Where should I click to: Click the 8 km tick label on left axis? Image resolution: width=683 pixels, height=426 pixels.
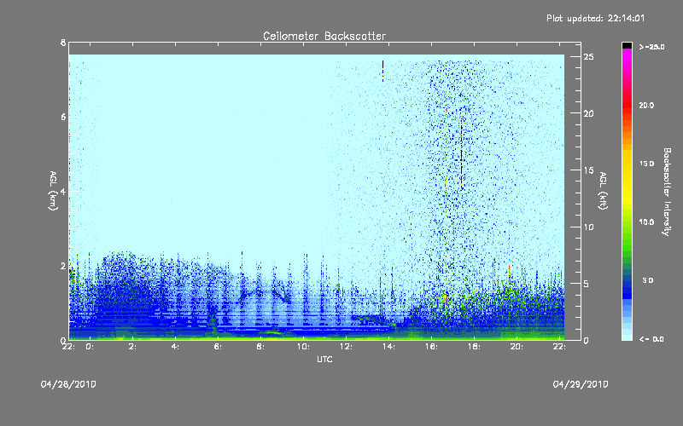[x=63, y=43]
